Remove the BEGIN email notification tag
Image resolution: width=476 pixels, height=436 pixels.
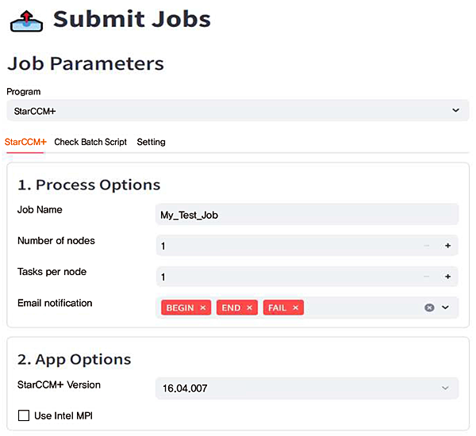pyautogui.click(x=203, y=308)
